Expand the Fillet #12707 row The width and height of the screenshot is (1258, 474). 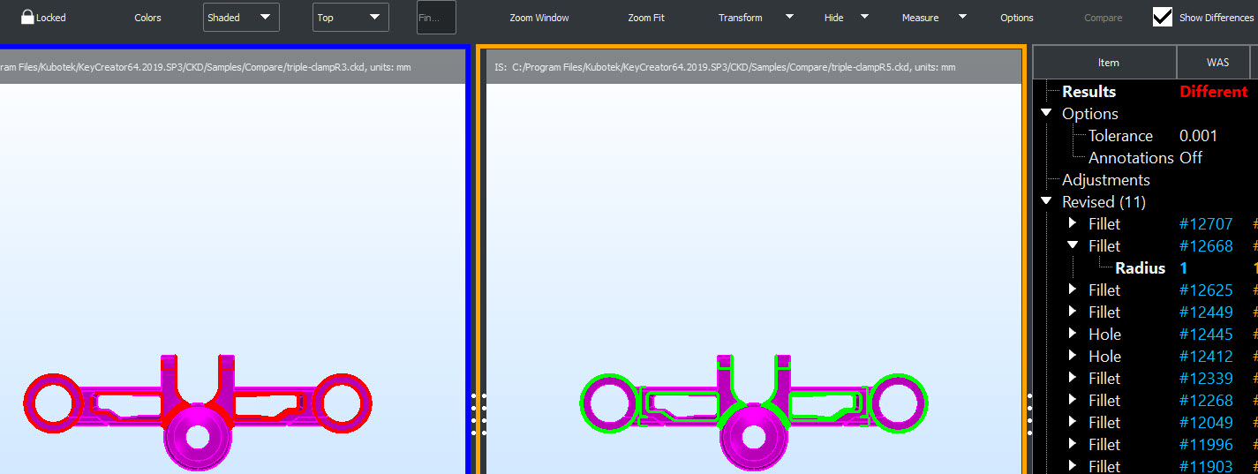tap(1073, 223)
